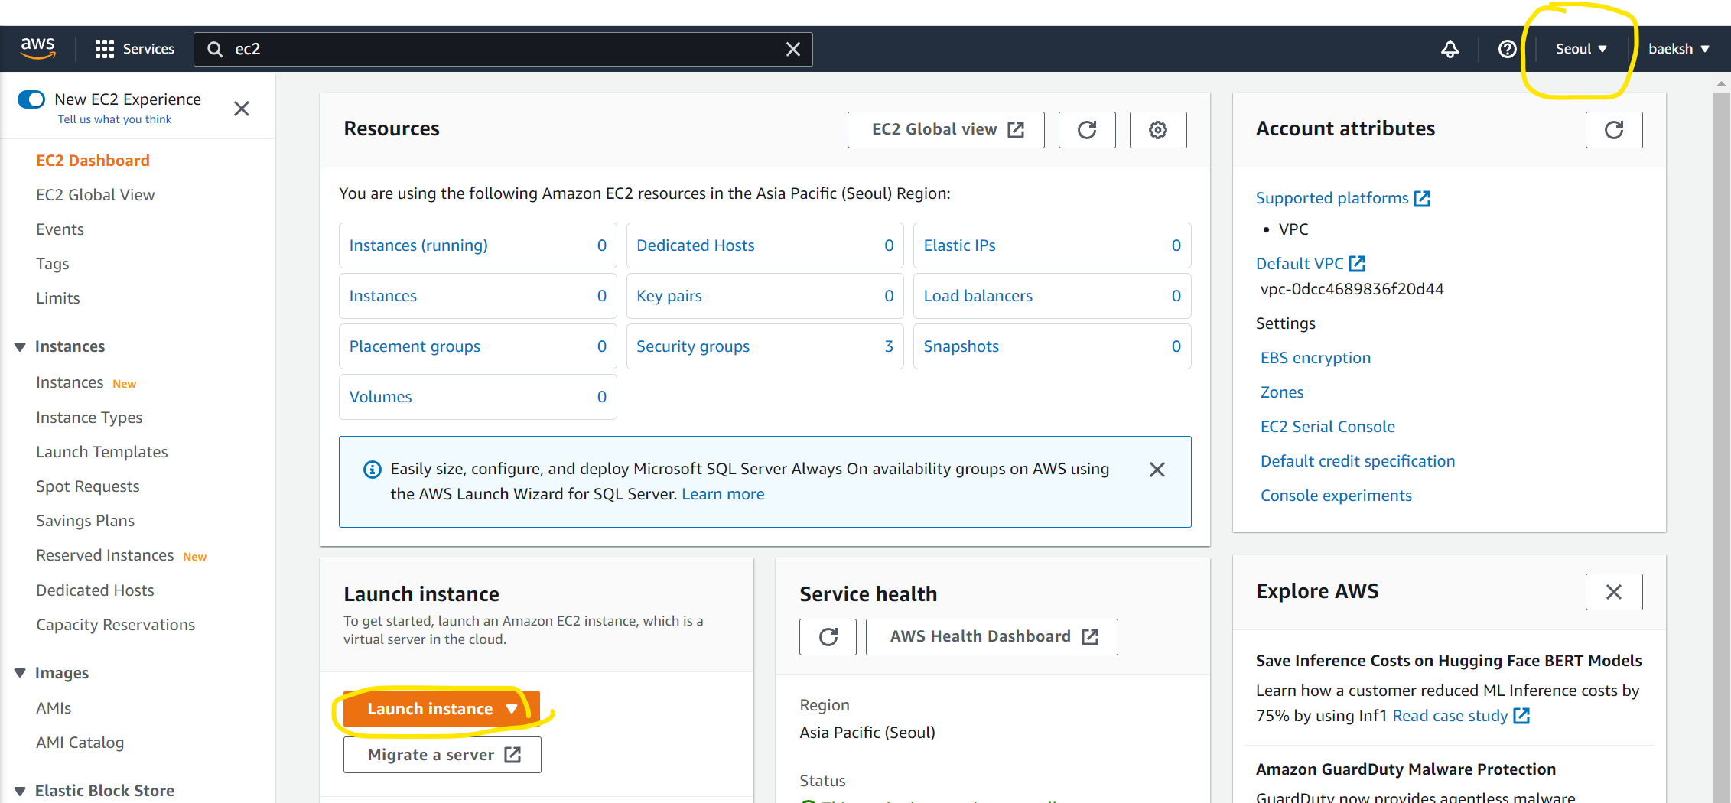Refresh the Service health panel

pyautogui.click(x=828, y=637)
